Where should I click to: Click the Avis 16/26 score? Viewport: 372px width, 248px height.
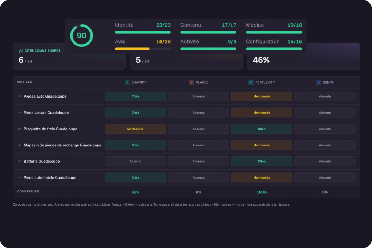pos(163,41)
